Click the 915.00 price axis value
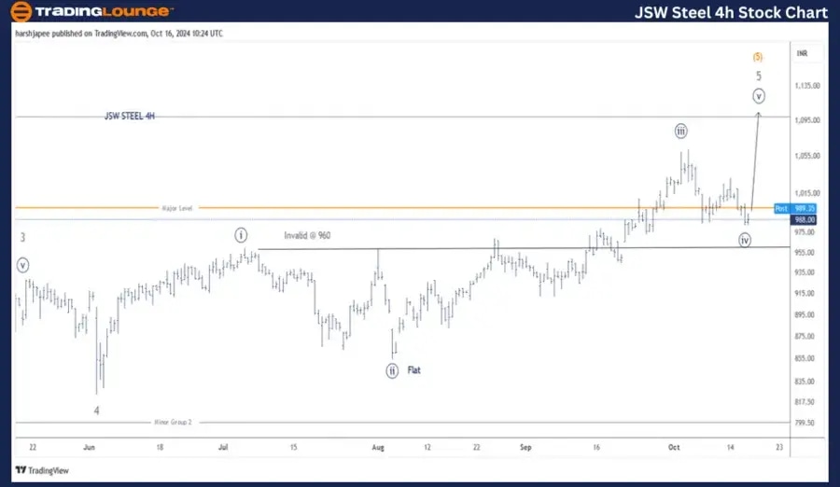Viewport: 840px width, 487px height. click(805, 294)
